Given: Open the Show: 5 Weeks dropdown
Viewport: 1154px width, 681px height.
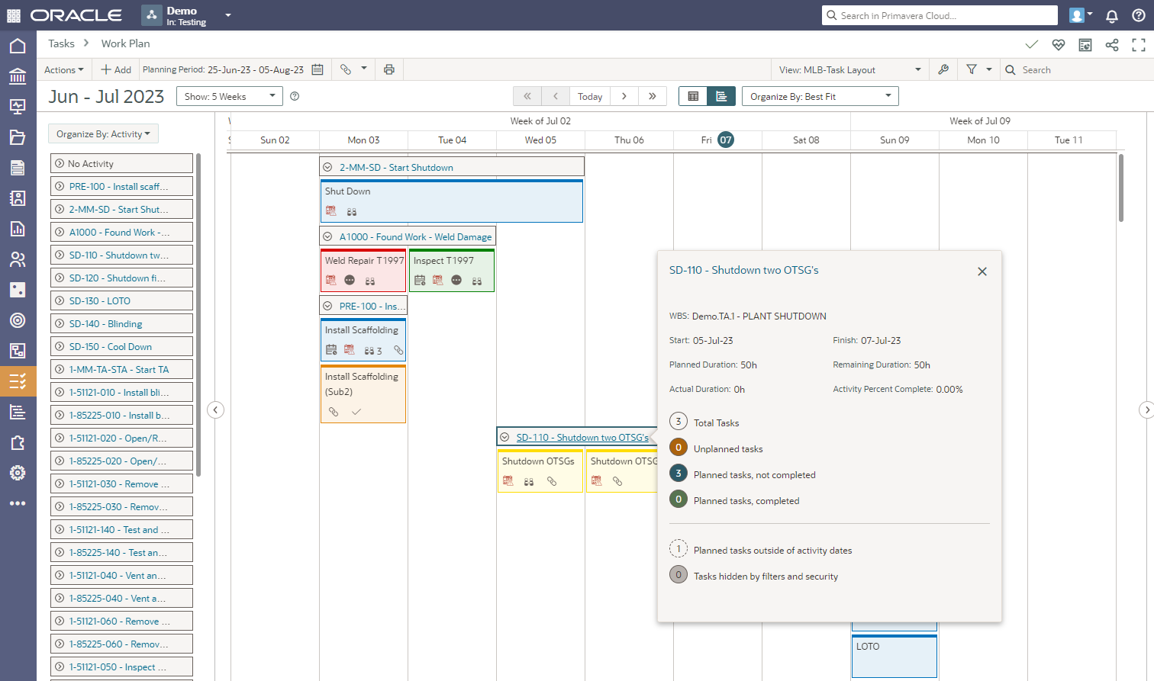Looking at the screenshot, I should coord(230,96).
